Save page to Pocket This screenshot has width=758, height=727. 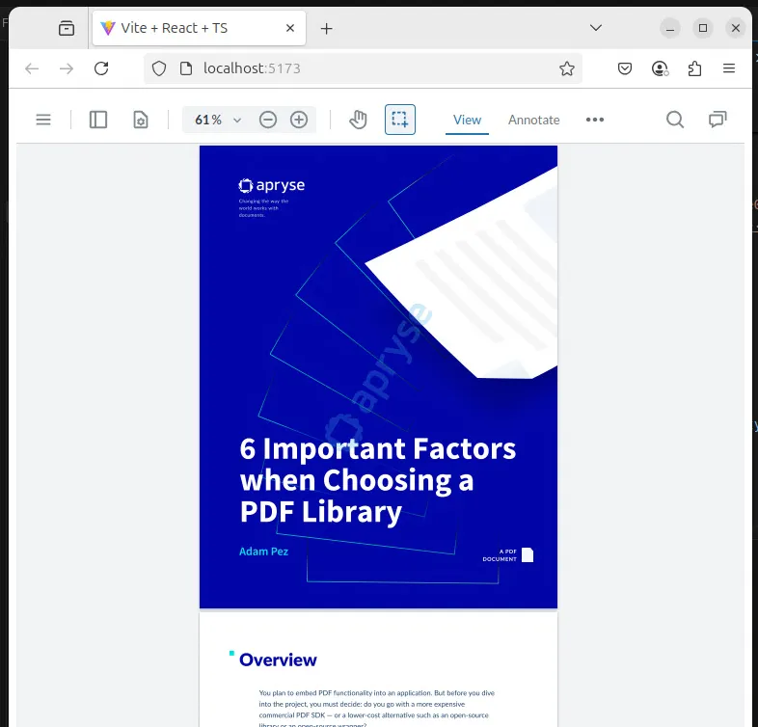pyautogui.click(x=625, y=68)
